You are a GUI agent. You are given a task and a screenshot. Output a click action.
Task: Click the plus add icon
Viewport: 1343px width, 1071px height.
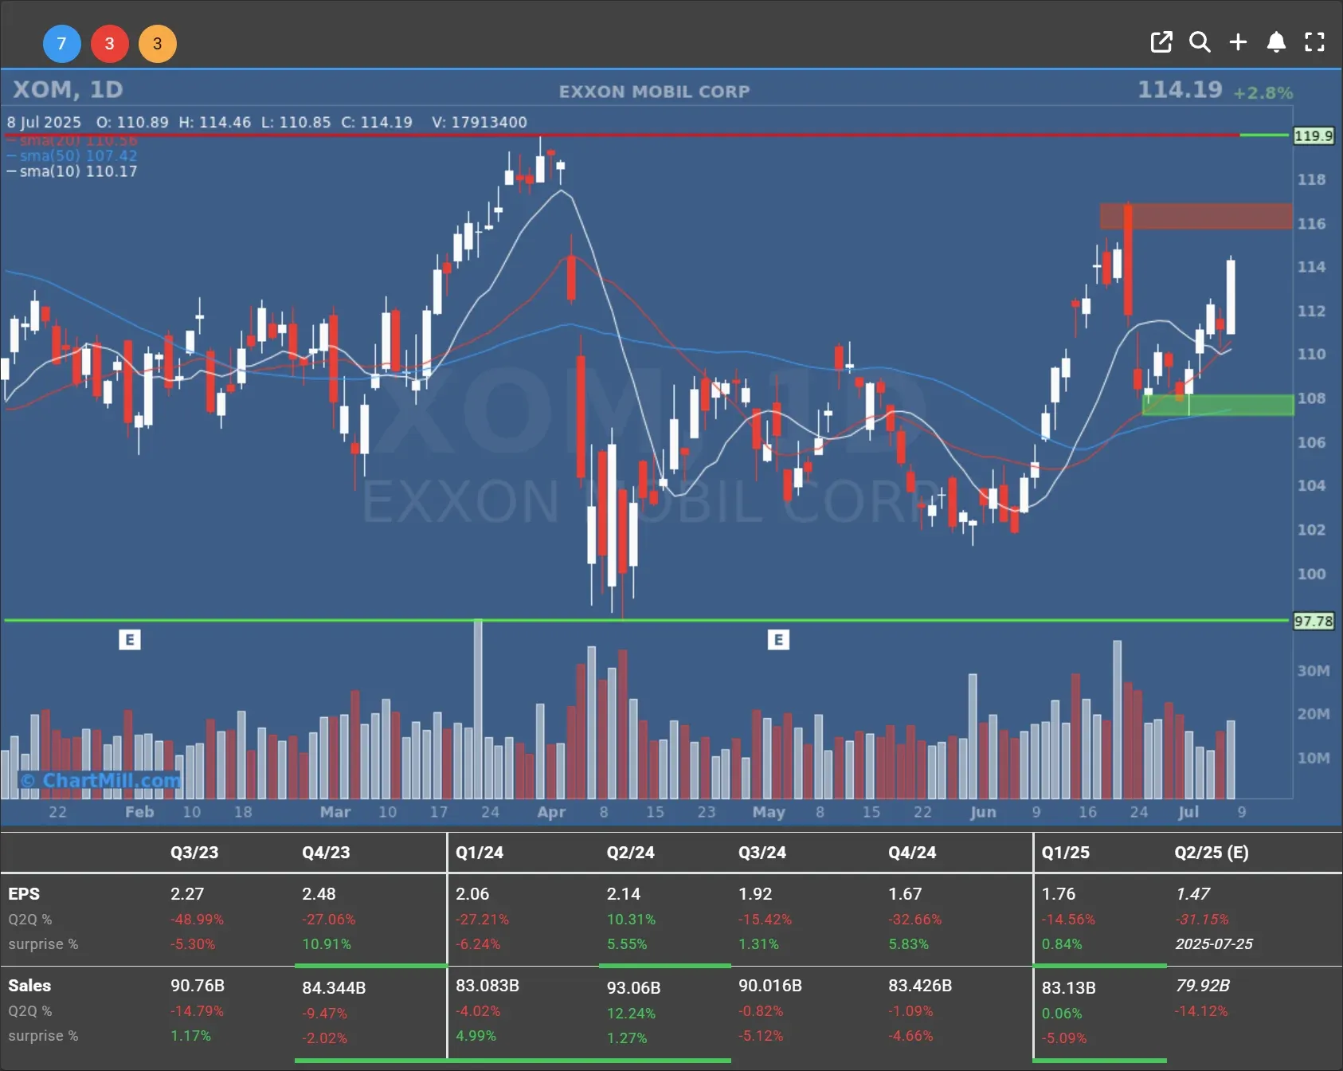[1238, 42]
